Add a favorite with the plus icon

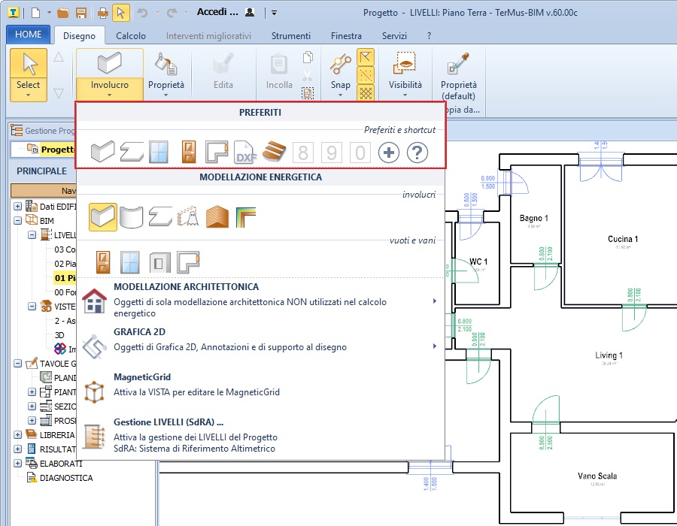coord(389,153)
